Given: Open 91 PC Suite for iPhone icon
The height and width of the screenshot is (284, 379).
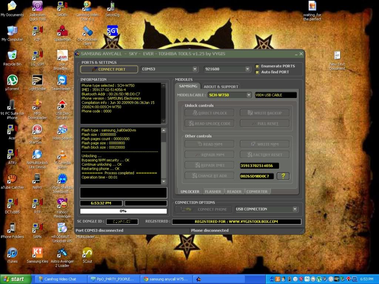Looking at the screenshot, I should (12, 109).
